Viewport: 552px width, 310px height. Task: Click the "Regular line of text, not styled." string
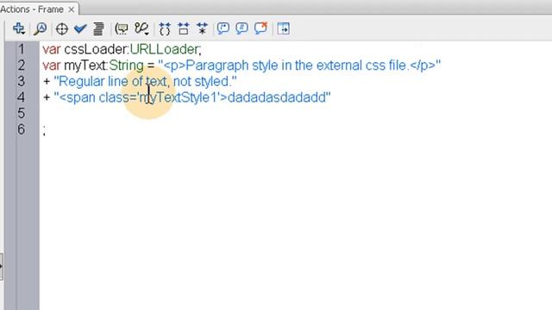(x=145, y=82)
